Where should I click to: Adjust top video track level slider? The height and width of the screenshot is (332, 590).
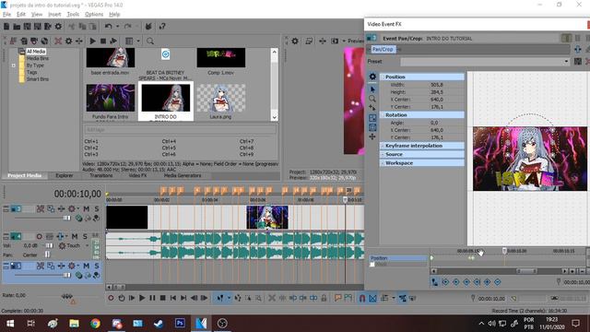point(66,218)
